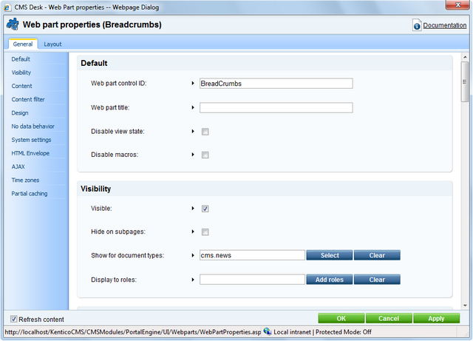This screenshot has width=473, height=341.
Task: Open the Documentation link
Action: 444,25
